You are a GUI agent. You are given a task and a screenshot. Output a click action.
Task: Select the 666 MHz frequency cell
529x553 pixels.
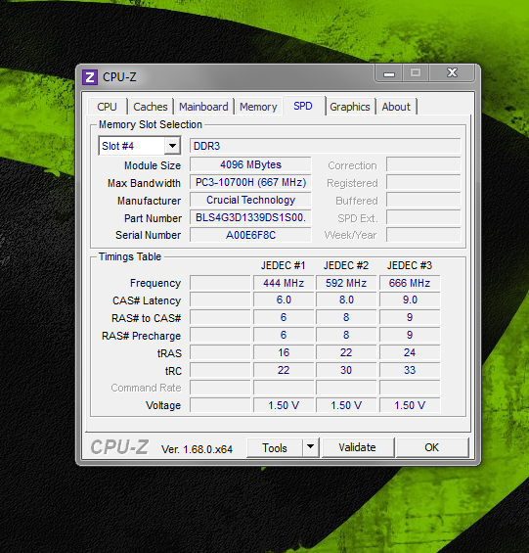(x=410, y=283)
